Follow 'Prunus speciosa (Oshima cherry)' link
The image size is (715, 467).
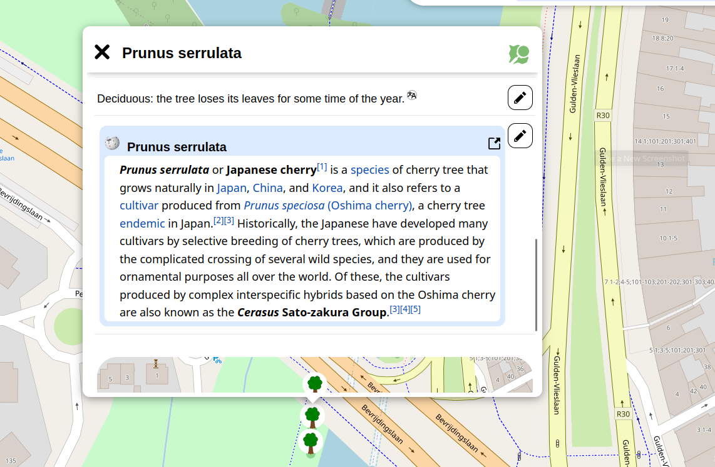(327, 206)
